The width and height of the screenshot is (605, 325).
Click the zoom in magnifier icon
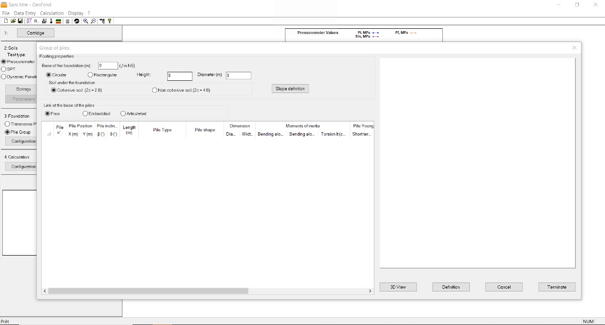click(x=86, y=21)
